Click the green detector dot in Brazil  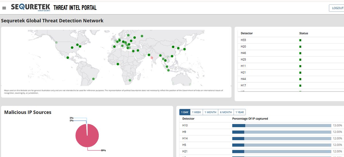pos(93,79)
